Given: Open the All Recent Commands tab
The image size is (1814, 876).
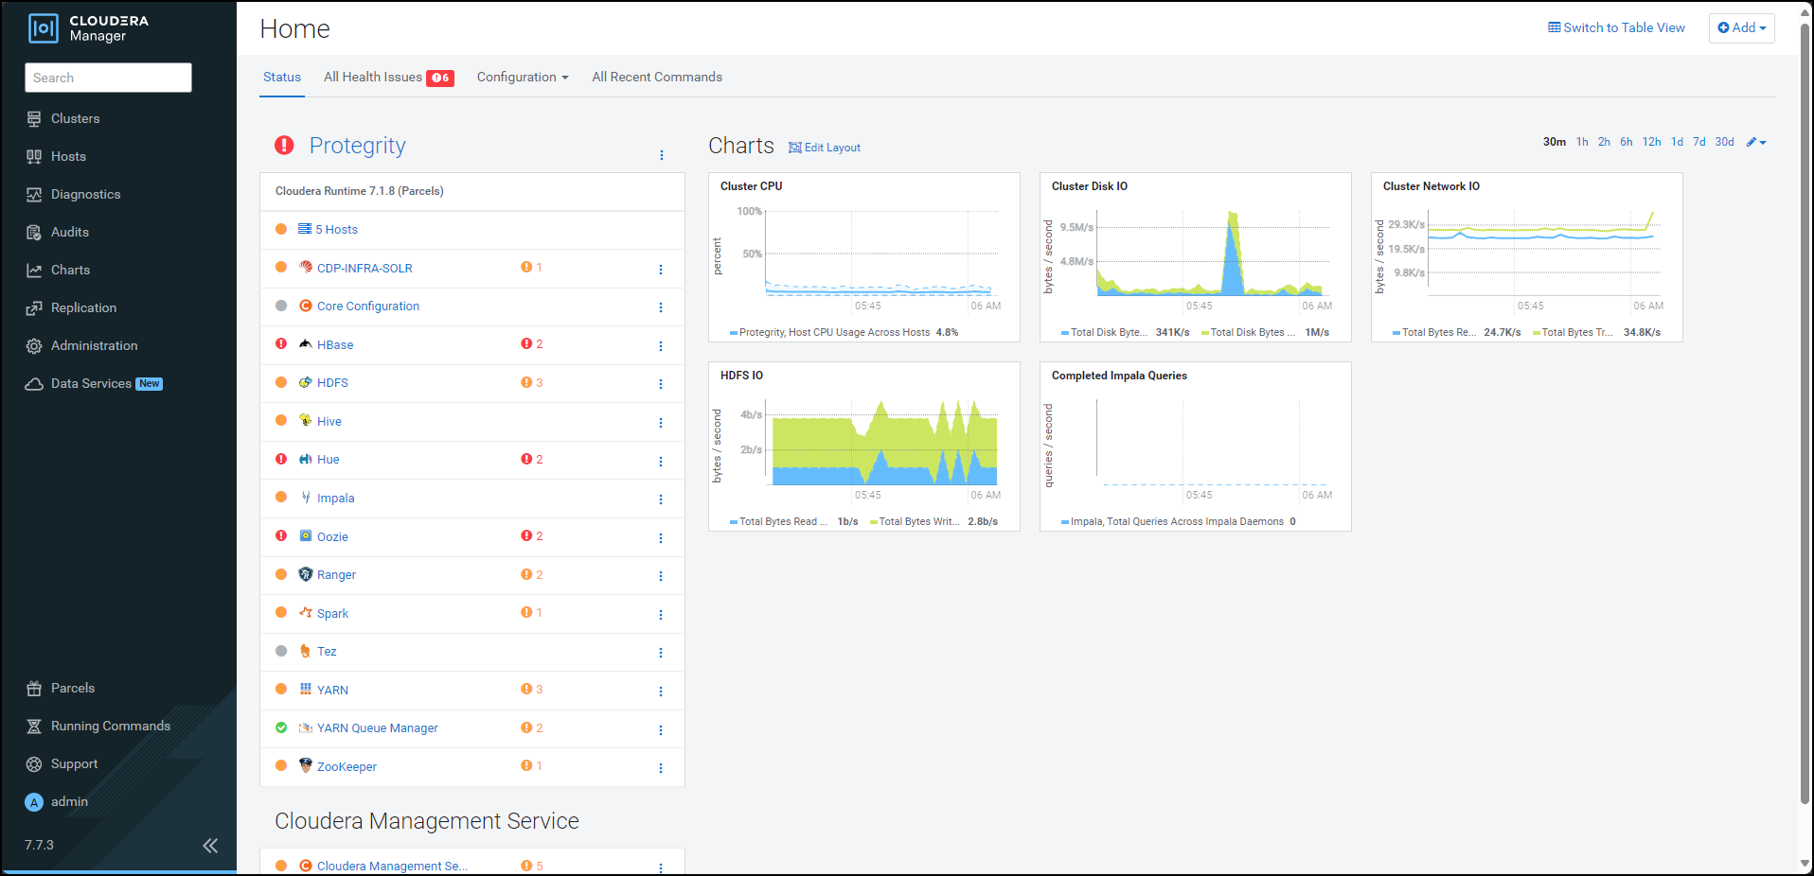Looking at the screenshot, I should [x=657, y=78].
